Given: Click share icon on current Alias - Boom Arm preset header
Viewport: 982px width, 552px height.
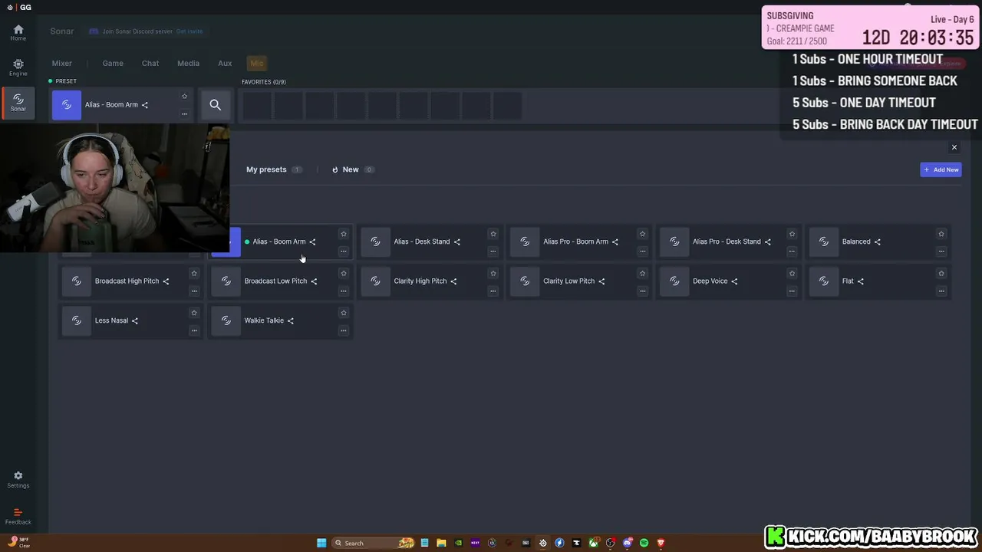Looking at the screenshot, I should (145, 105).
